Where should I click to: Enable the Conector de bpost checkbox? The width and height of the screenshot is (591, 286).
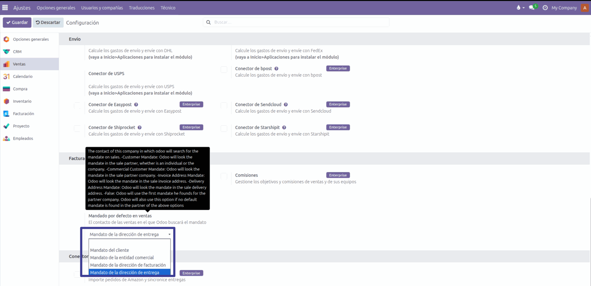tap(224, 70)
